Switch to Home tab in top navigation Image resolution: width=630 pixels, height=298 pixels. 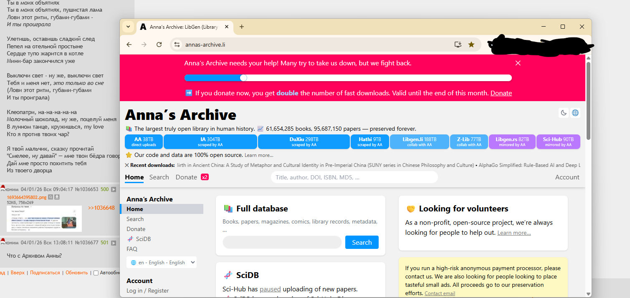tap(134, 177)
